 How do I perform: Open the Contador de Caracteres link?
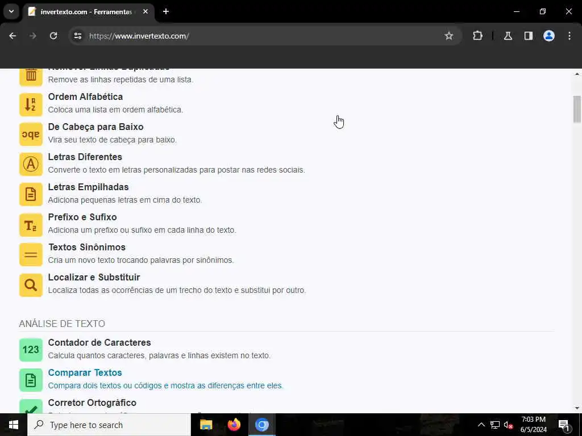[x=99, y=342]
